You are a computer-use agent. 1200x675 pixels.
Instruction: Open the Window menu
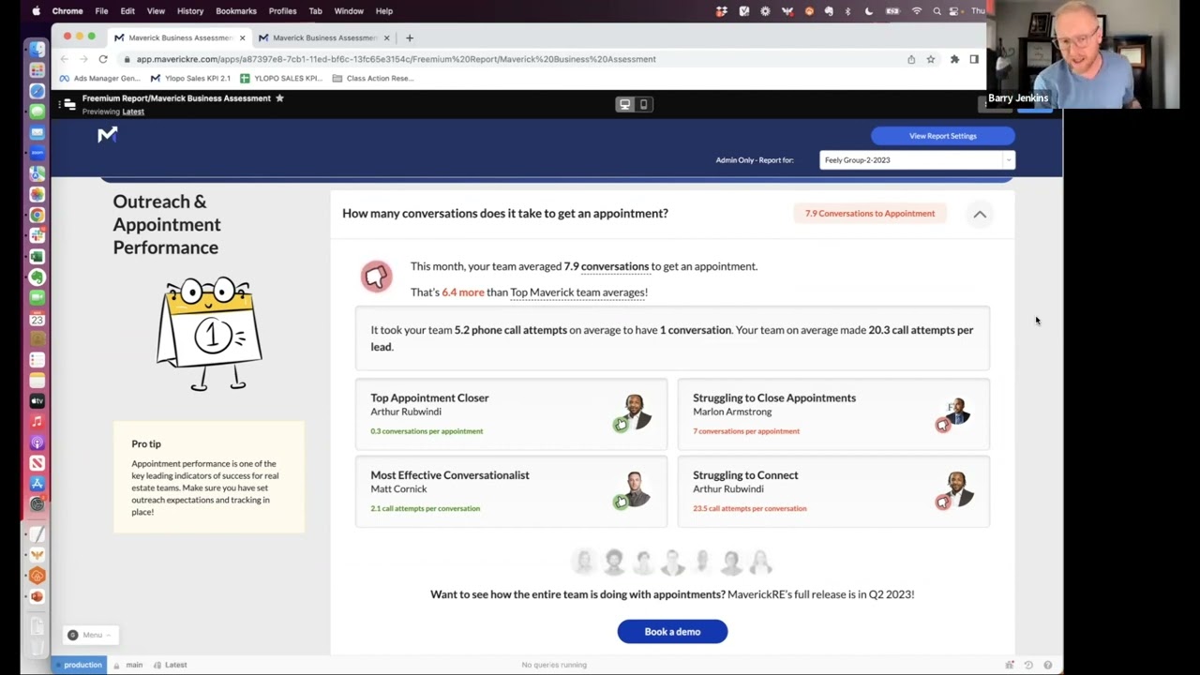tap(349, 10)
